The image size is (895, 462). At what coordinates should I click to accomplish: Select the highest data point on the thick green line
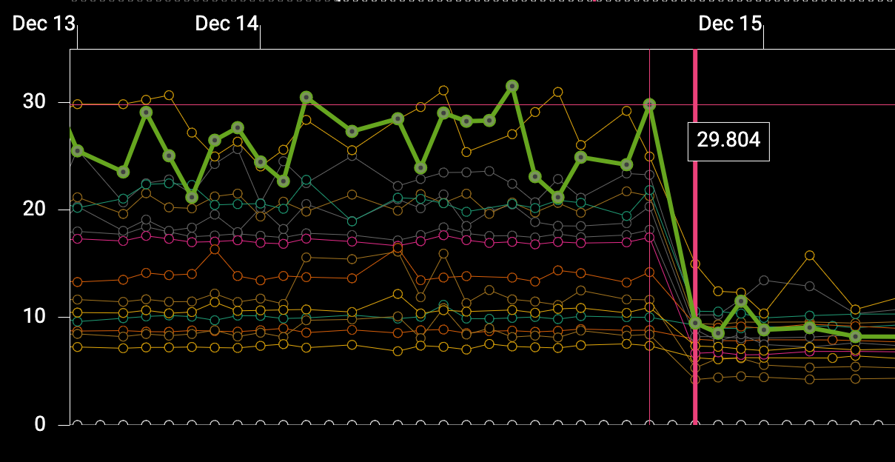[x=512, y=86]
